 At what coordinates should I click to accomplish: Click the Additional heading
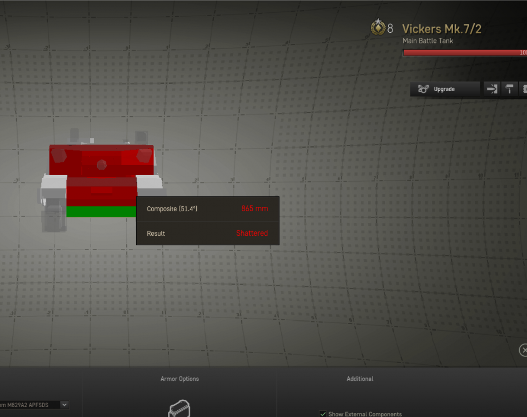point(360,379)
